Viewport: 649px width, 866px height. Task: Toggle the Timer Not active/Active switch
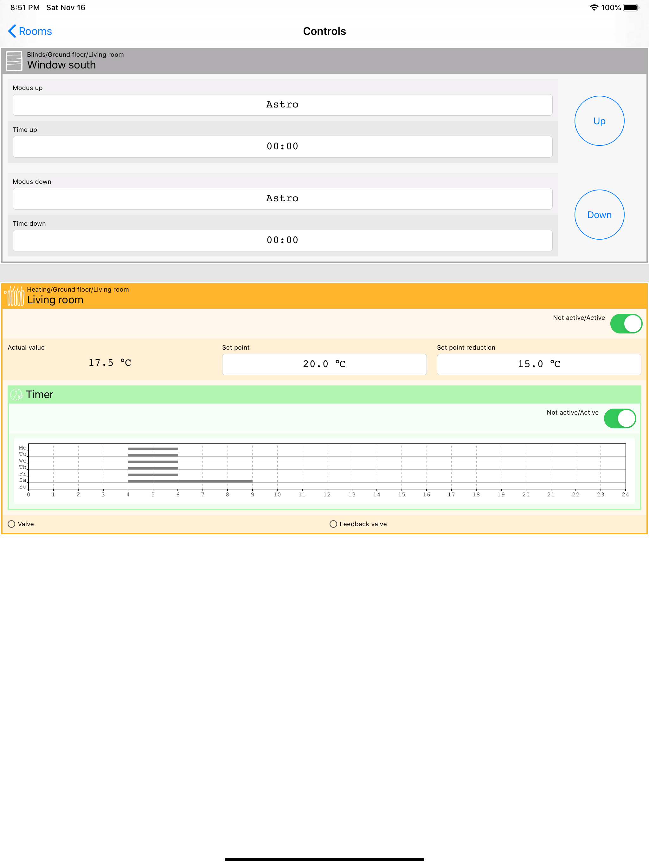(620, 418)
